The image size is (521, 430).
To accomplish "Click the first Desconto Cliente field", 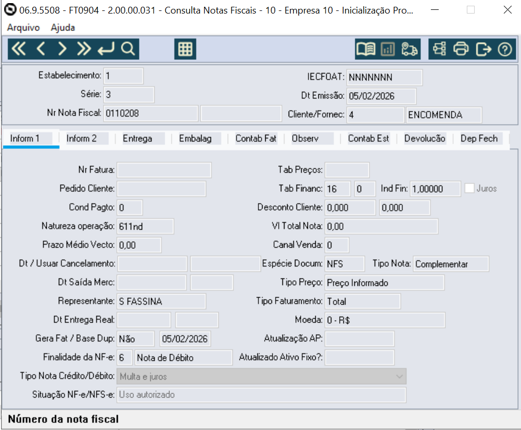I will tap(350, 208).
